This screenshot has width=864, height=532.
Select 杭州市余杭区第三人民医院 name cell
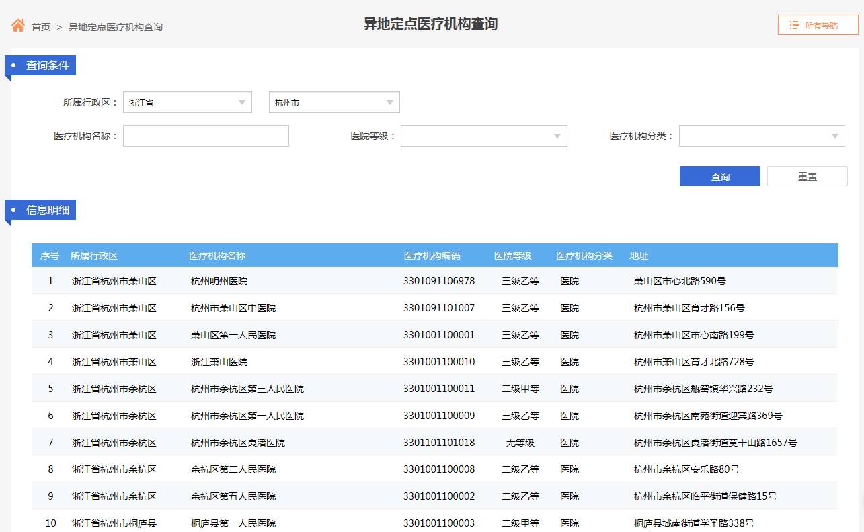[x=247, y=389]
